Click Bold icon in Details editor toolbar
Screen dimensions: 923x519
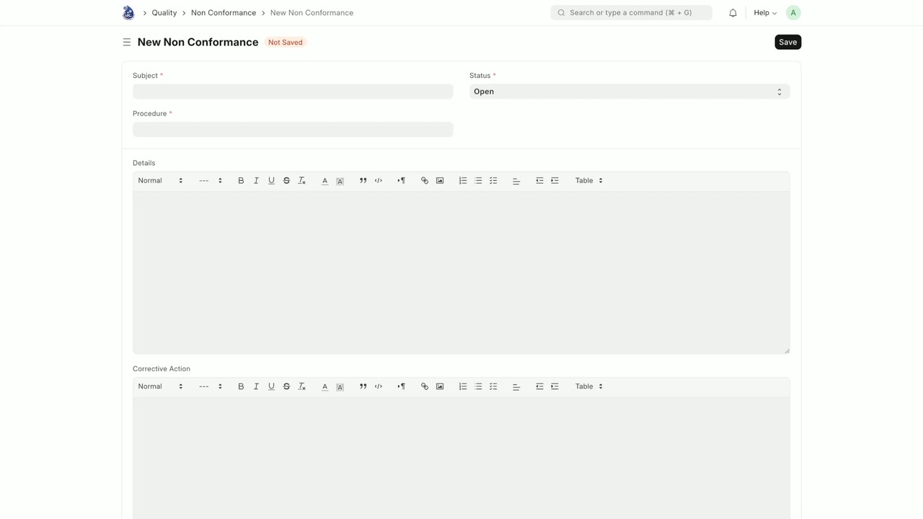coord(241,181)
